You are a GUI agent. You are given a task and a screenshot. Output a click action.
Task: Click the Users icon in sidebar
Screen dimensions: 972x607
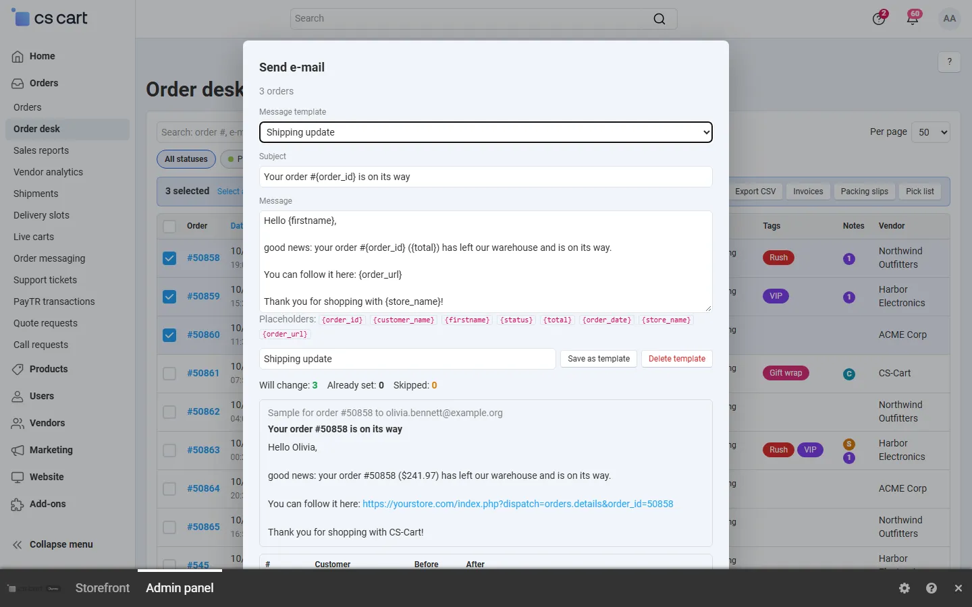click(18, 397)
